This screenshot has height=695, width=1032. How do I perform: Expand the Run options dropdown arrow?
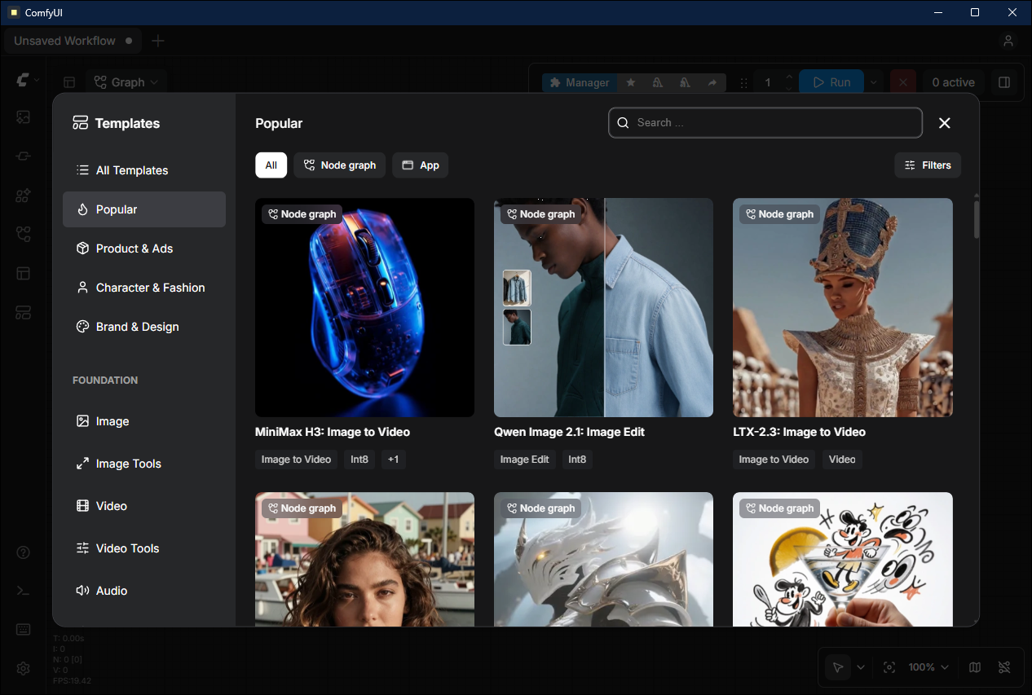(x=873, y=82)
